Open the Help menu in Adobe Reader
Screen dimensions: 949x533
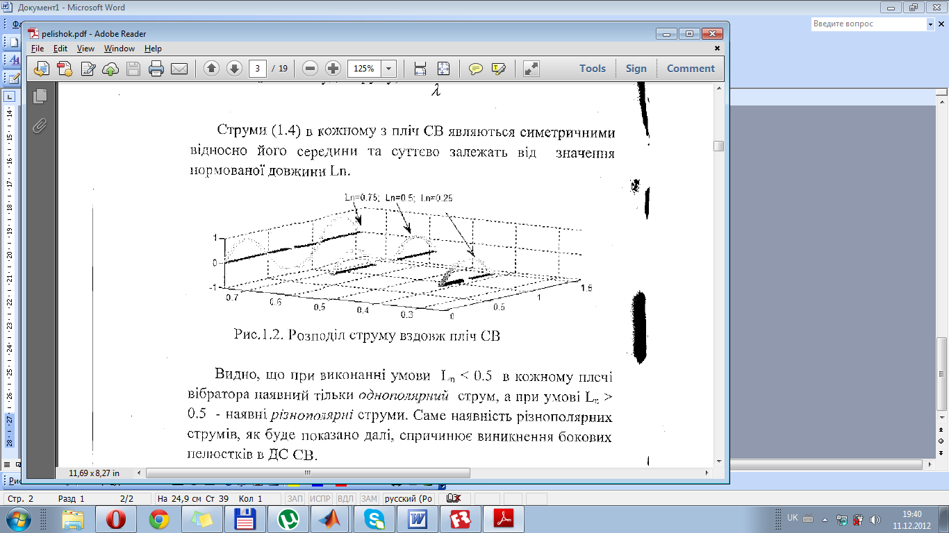(x=153, y=49)
